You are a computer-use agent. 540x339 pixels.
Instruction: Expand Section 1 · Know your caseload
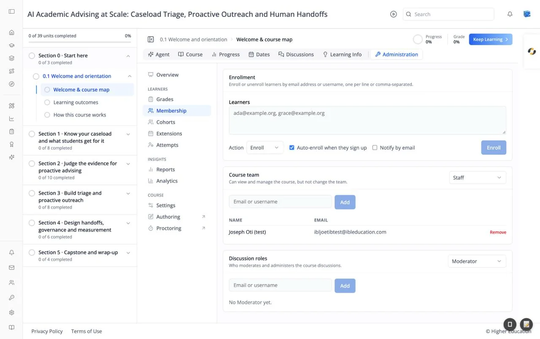pyautogui.click(x=128, y=134)
